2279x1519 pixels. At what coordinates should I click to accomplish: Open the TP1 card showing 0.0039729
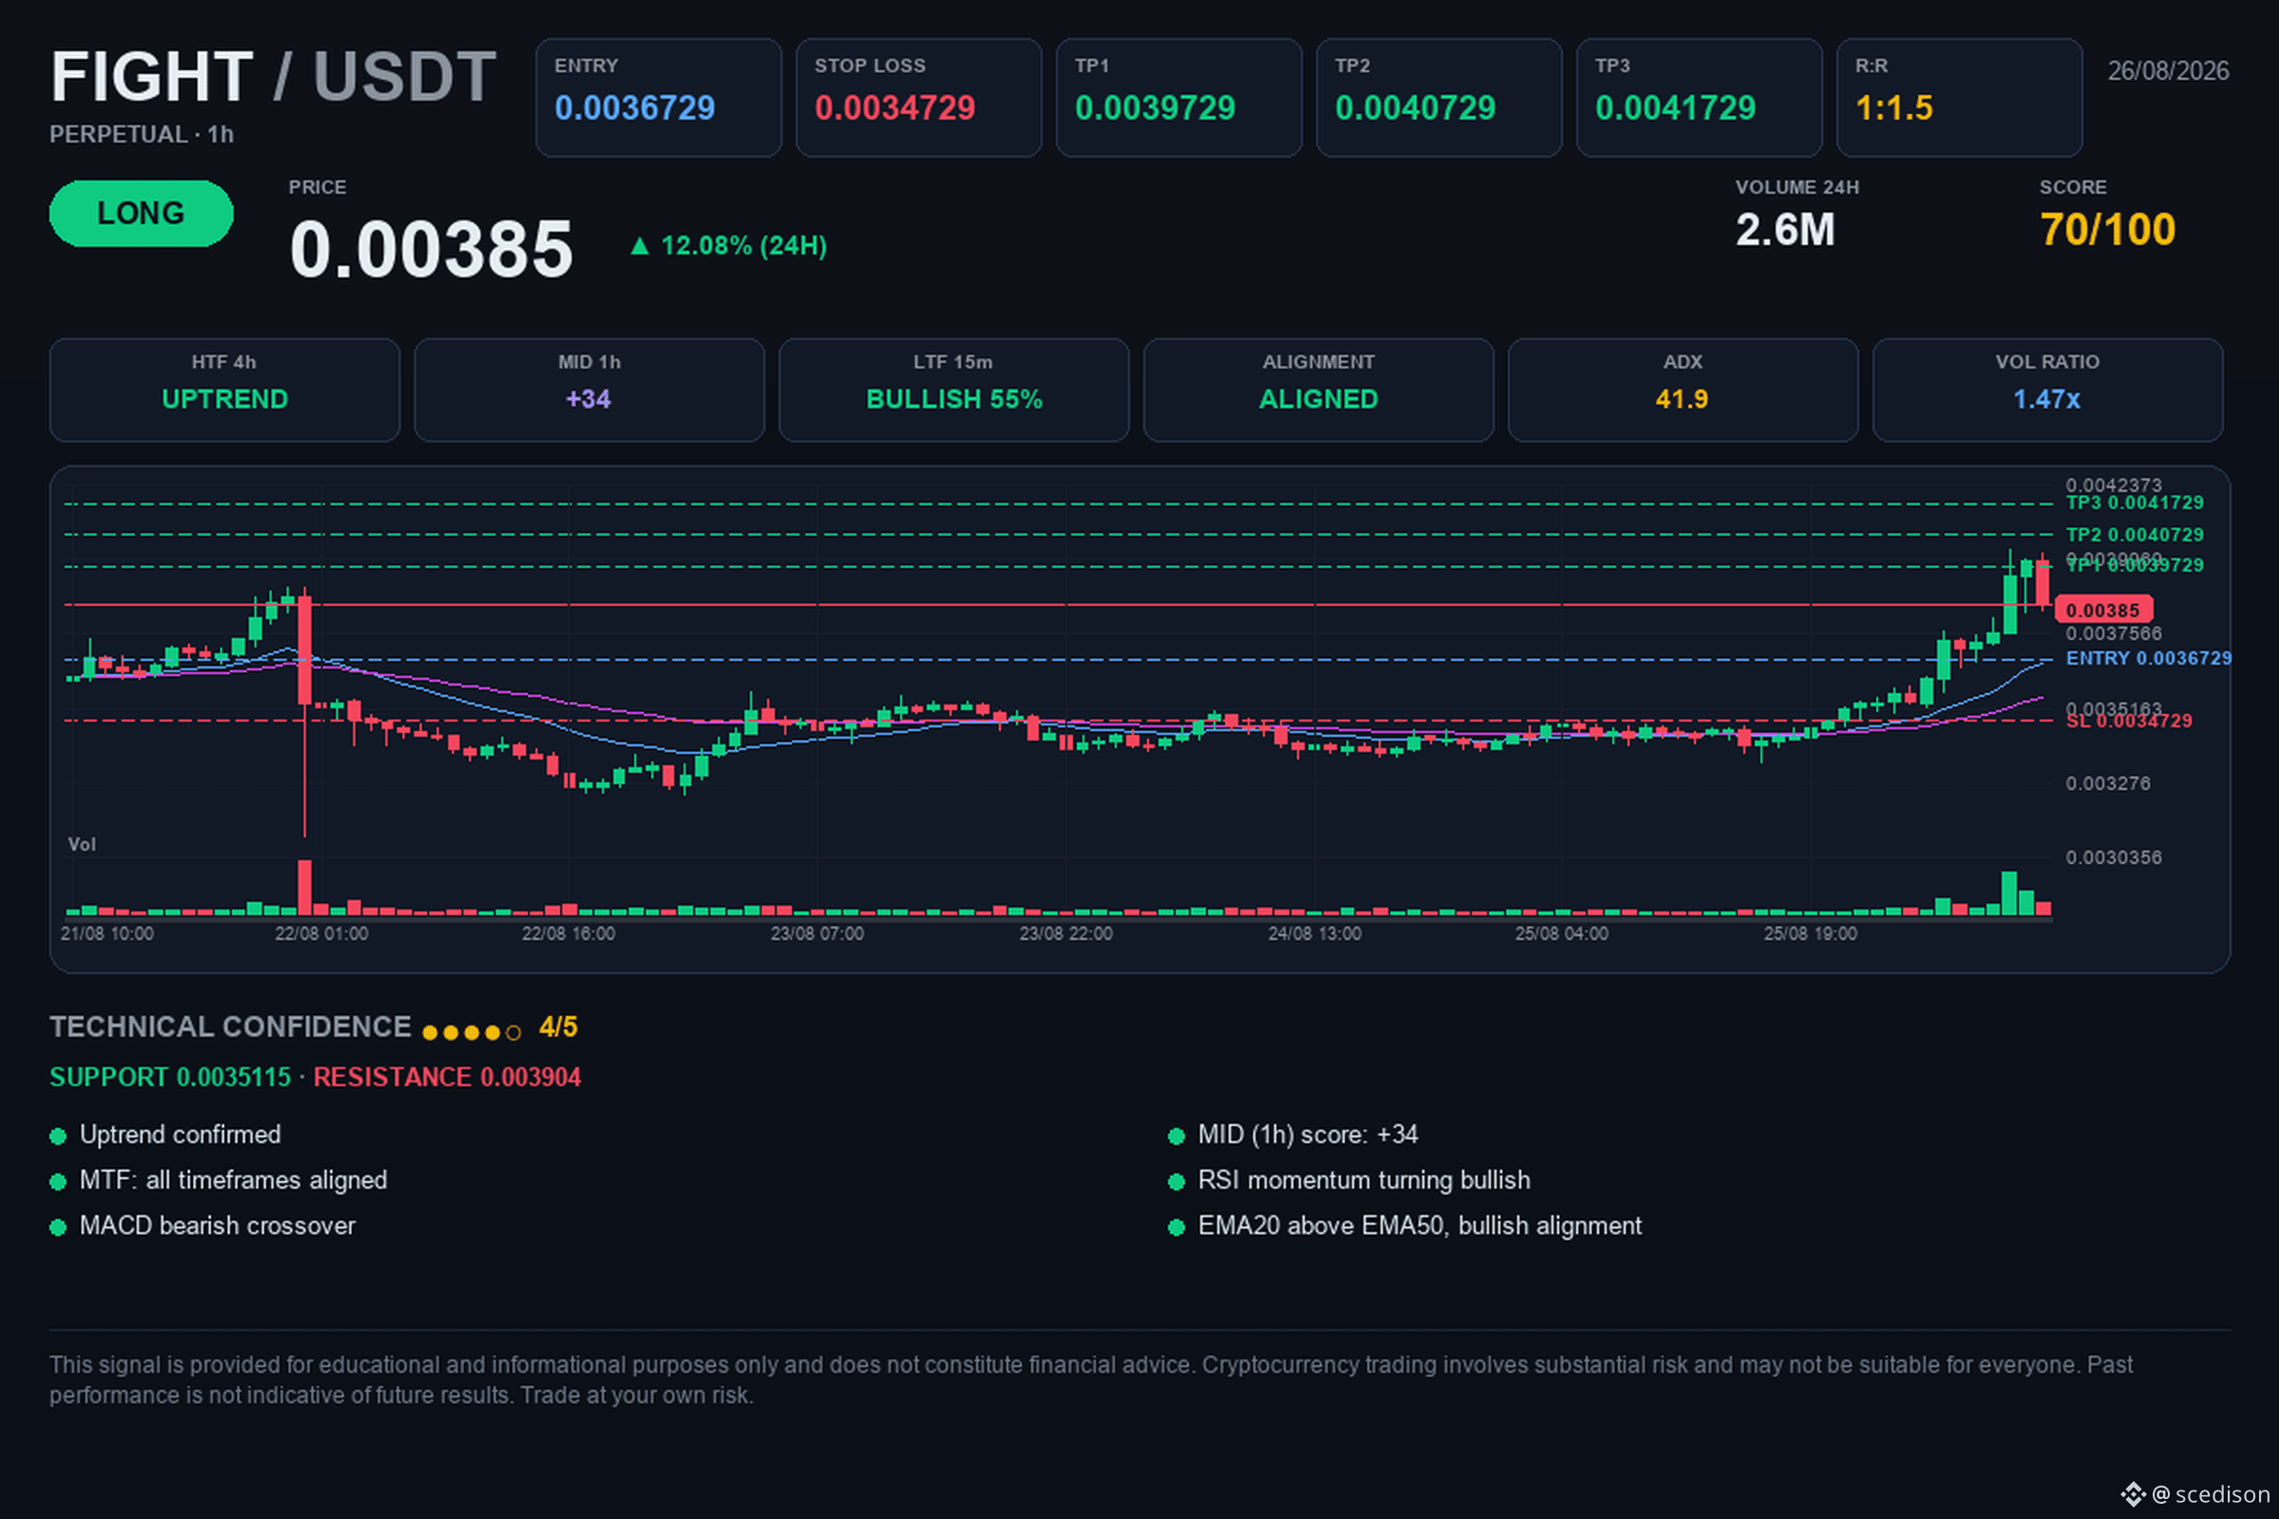coord(1179,98)
